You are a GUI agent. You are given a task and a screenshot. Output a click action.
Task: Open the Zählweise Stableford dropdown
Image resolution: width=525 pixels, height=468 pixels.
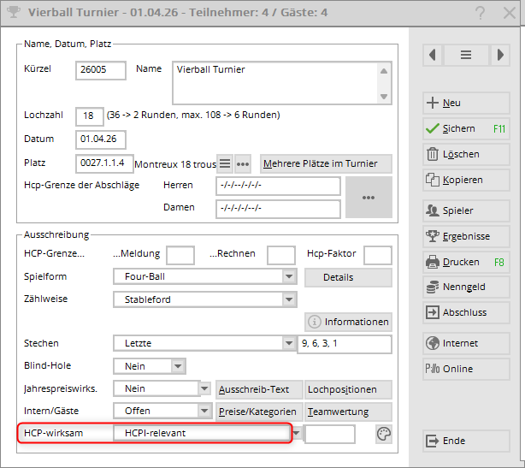click(x=289, y=299)
